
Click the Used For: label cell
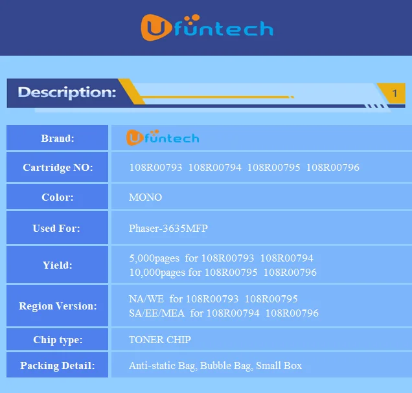pyautogui.click(x=57, y=228)
